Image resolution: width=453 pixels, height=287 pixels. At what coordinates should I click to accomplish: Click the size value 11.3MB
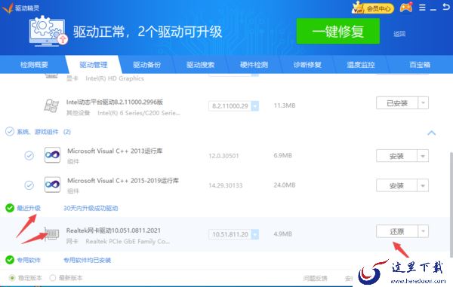click(x=285, y=105)
